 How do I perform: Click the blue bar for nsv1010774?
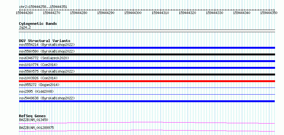click(147, 68)
